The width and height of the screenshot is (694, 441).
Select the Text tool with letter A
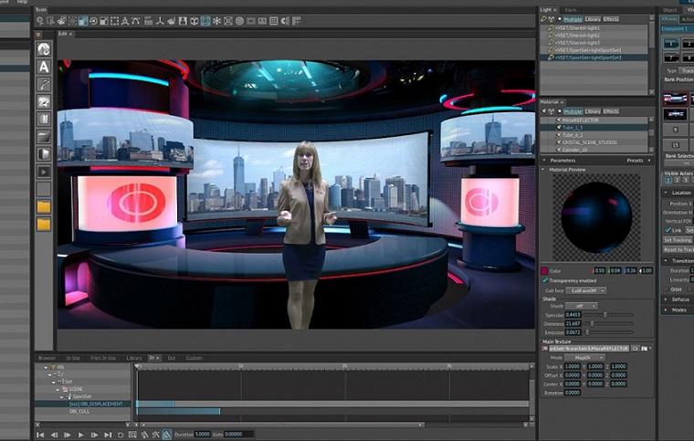pyautogui.click(x=43, y=66)
